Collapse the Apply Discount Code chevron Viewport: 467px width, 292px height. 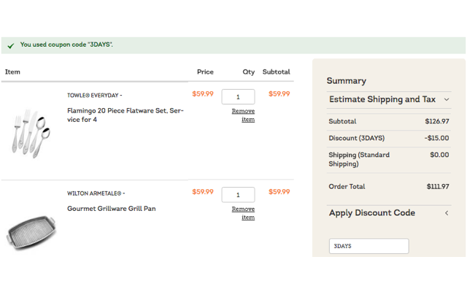447,213
